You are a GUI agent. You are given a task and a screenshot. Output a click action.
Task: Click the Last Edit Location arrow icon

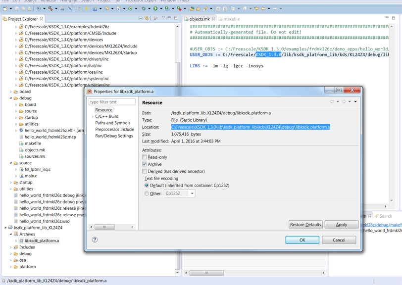pos(256,8)
